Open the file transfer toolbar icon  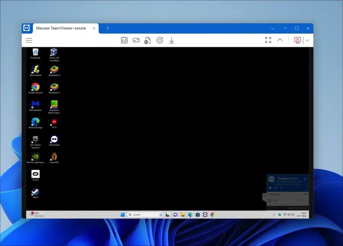point(147,40)
